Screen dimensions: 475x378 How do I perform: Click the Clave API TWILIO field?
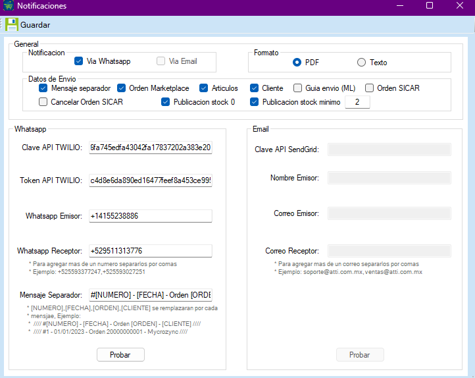tap(151, 148)
